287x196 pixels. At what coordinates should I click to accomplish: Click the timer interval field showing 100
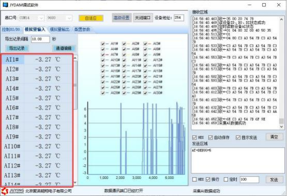(x=249, y=179)
